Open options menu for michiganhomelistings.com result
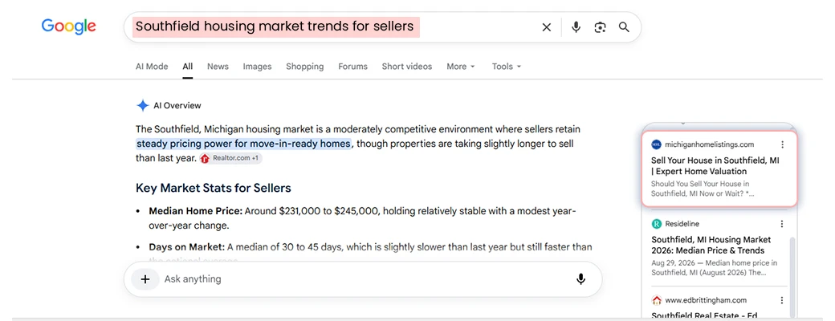Image resolution: width=835 pixels, height=321 pixels. 782,144
